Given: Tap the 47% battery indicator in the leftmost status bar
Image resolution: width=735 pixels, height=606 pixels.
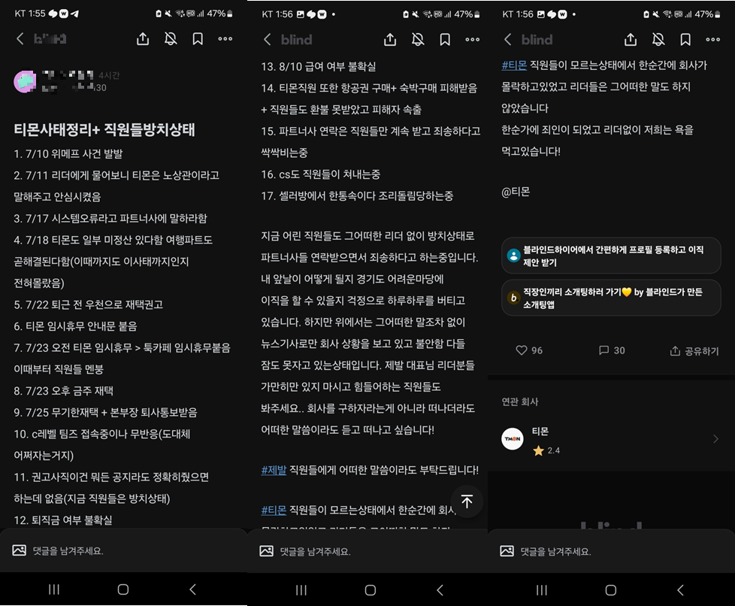Looking at the screenshot, I should (220, 14).
